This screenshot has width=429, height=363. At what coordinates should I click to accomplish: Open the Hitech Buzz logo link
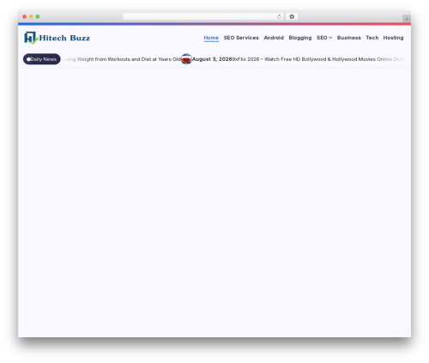click(x=57, y=38)
